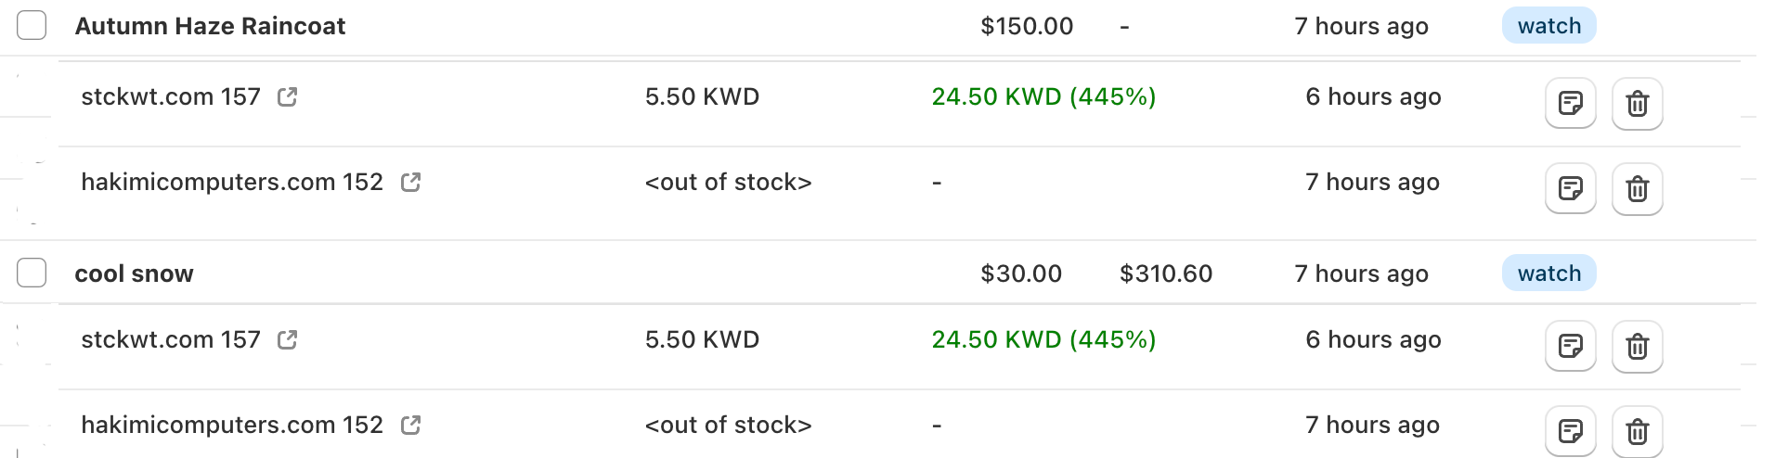Image resolution: width=1788 pixels, height=458 pixels.
Task: Select the cool snow product checkbox
Action: [x=32, y=273]
